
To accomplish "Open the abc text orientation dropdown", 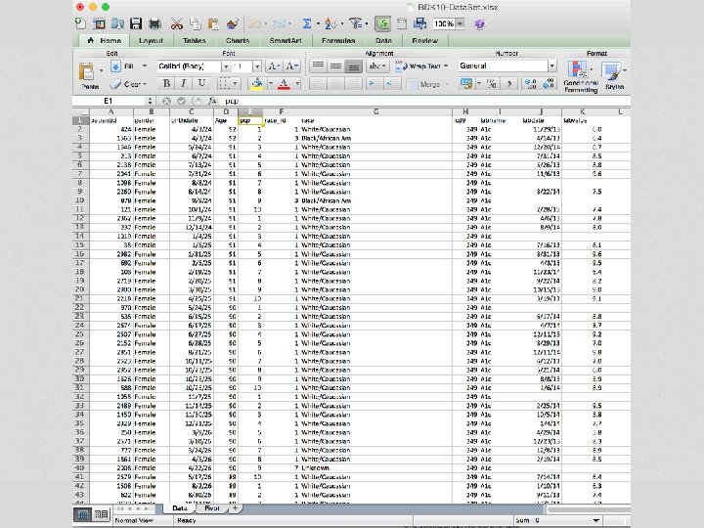I will pyautogui.click(x=377, y=66).
